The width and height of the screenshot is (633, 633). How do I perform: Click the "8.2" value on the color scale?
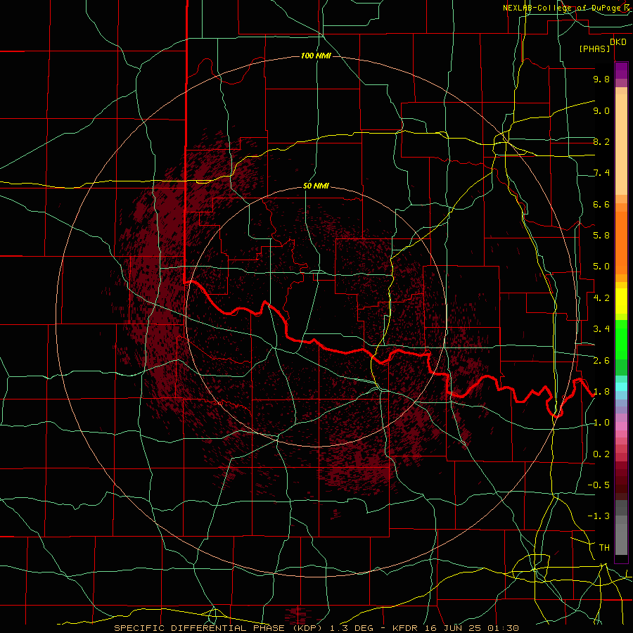[601, 141]
